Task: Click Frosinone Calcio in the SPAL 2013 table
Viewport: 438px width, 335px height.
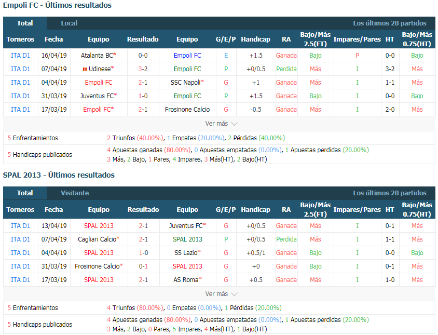Action: point(97,266)
